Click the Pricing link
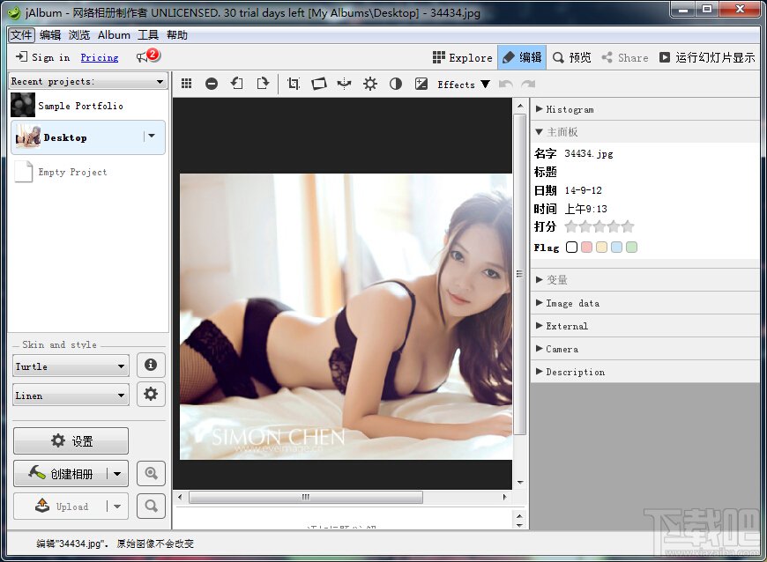 click(x=99, y=57)
